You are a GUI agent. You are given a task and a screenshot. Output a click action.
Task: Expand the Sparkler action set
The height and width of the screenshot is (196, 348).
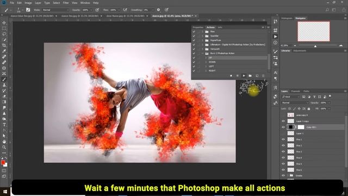pyautogui.click(x=202, y=36)
